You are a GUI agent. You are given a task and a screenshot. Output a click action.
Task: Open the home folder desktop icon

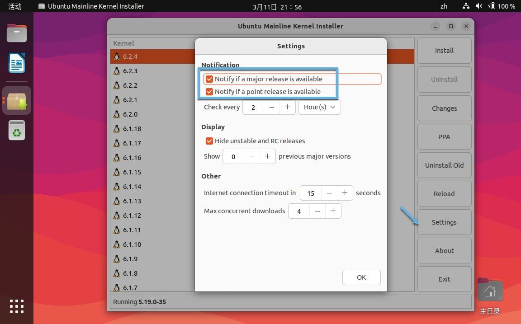click(490, 291)
